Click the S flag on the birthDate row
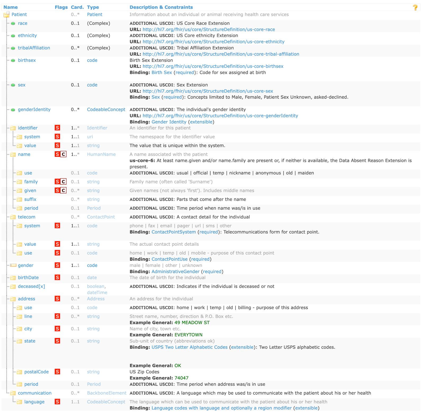Image resolution: width=423 pixels, height=413 pixels. (x=57, y=277)
